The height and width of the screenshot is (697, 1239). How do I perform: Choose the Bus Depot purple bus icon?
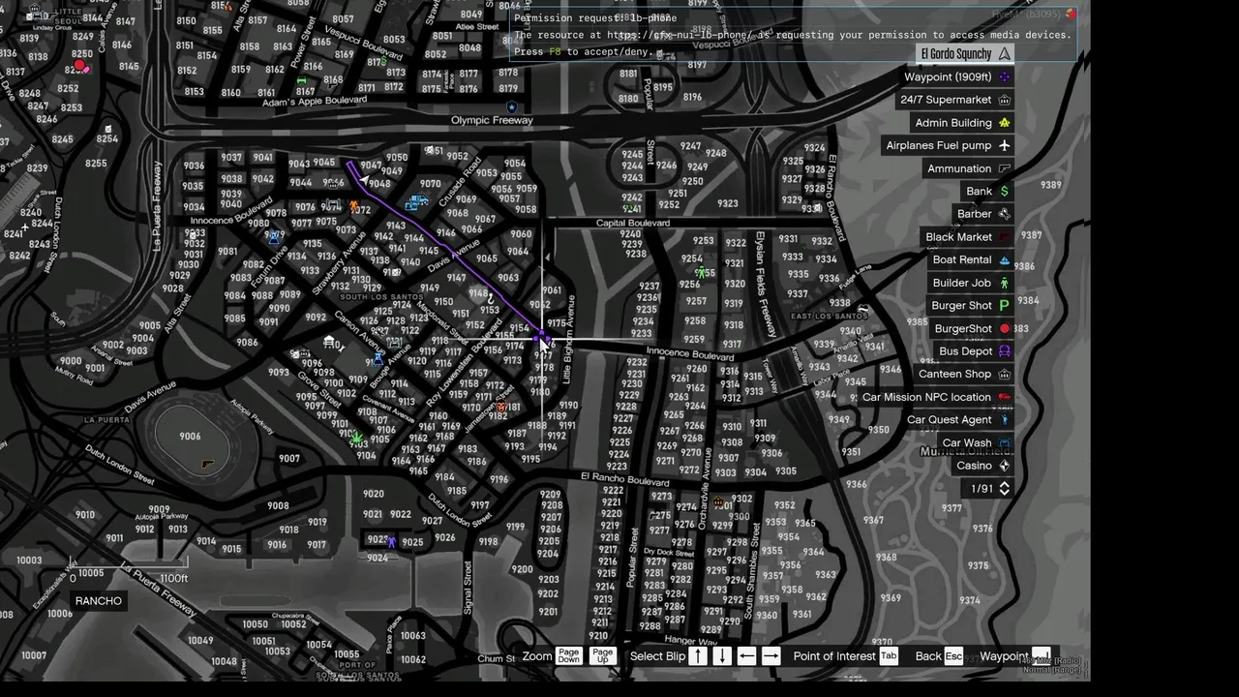(x=1005, y=351)
